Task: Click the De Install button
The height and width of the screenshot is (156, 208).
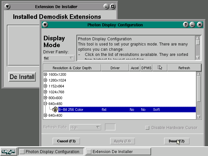Action: [x=22, y=77]
